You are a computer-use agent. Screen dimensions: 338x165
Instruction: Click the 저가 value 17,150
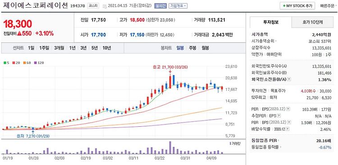point(137,35)
